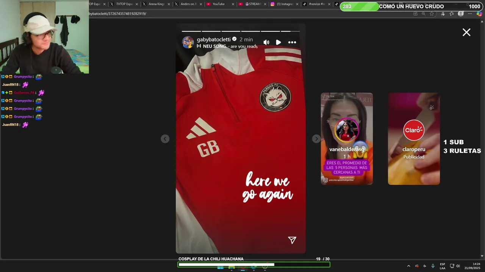485x272 pixels.
Task: Switch to the (1) Instagram tab
Action: (285, 4)
